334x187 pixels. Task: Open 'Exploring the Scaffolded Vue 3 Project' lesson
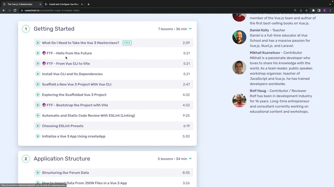74,95
